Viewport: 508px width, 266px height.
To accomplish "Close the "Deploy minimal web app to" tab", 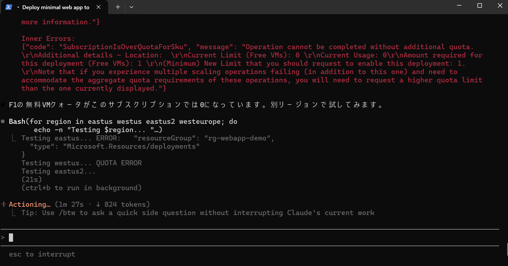I will click(x=99, y=7).
